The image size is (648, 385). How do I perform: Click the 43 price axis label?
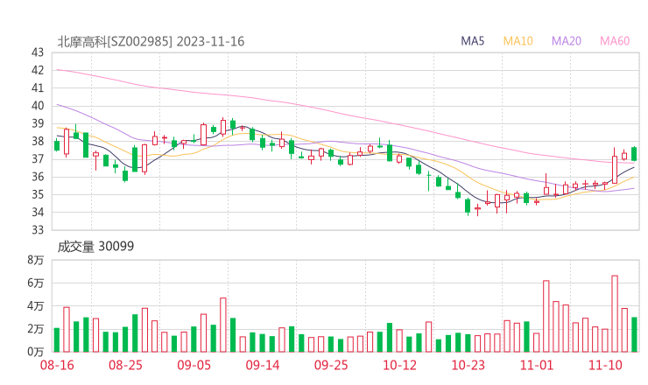(38, 52)
